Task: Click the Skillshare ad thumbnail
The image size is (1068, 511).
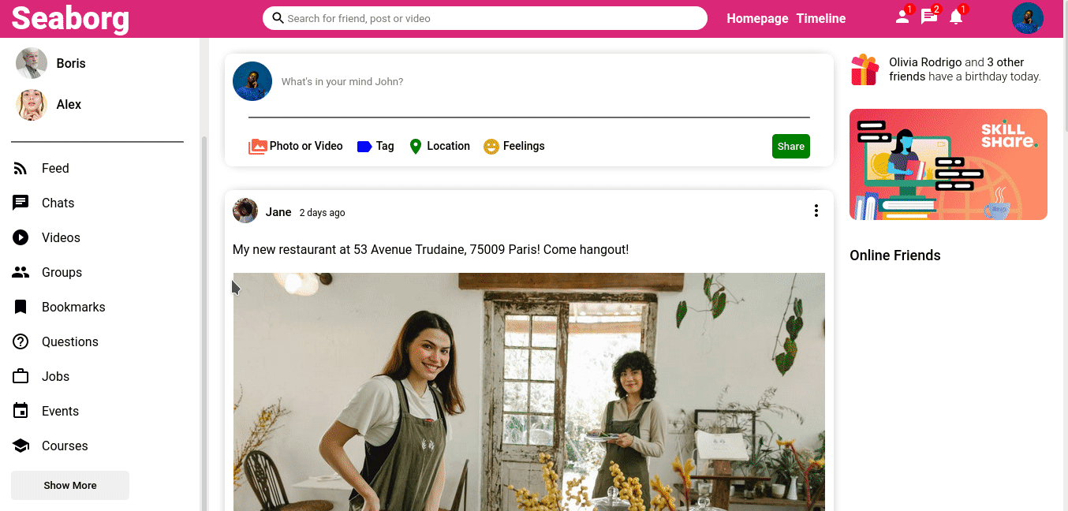Action: coord(948,164)
